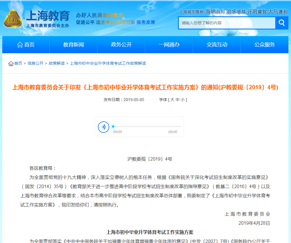Set font size to 小
Screen dimensions: 291x243
(183, 100)
